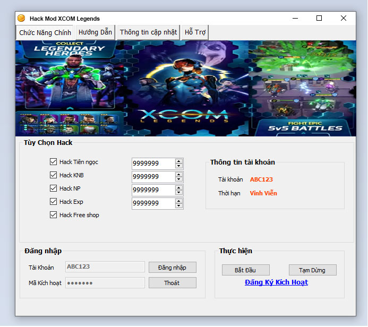Minimize the Hack Mod XCOM Legends window
This screenshot has width=368, height=327.
295,18
